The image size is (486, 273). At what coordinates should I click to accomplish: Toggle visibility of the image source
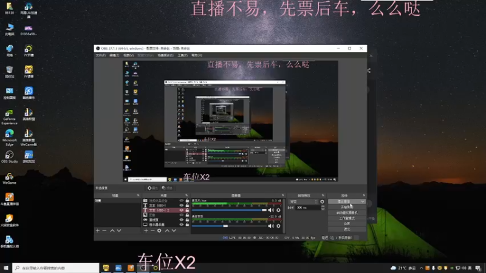(181, 215)
